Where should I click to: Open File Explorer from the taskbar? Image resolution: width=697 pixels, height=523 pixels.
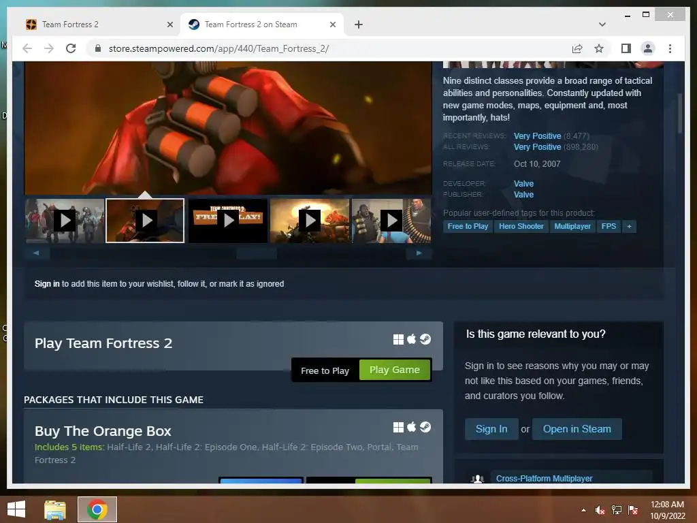tap(54, 509)
